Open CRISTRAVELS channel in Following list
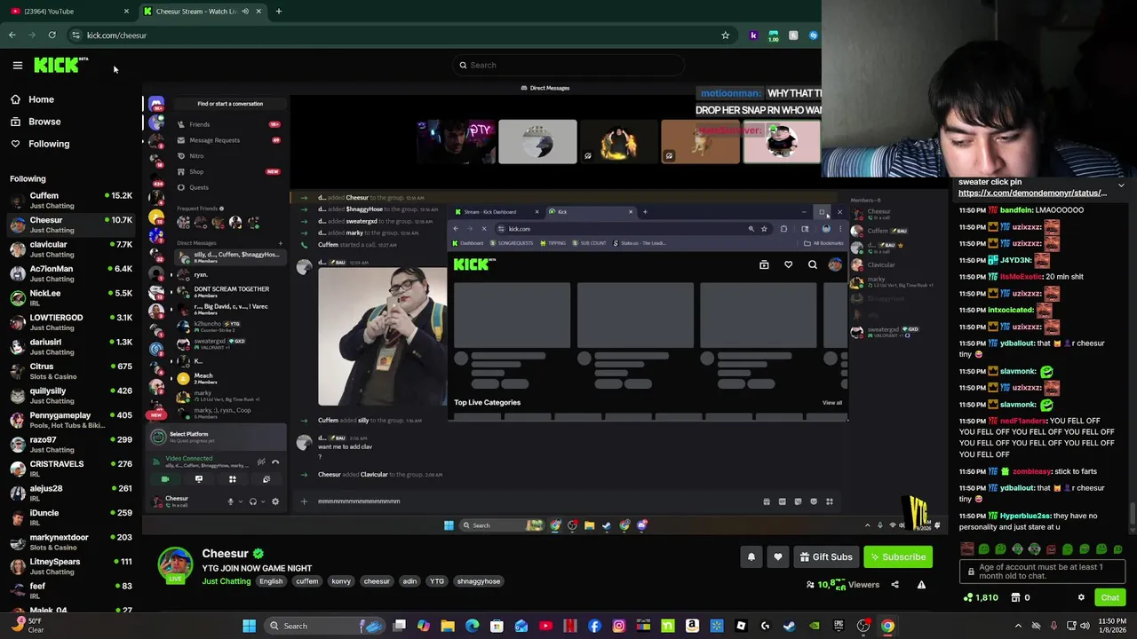The width and height of the screenshot is (1137, 639). [x=71, y=469]
